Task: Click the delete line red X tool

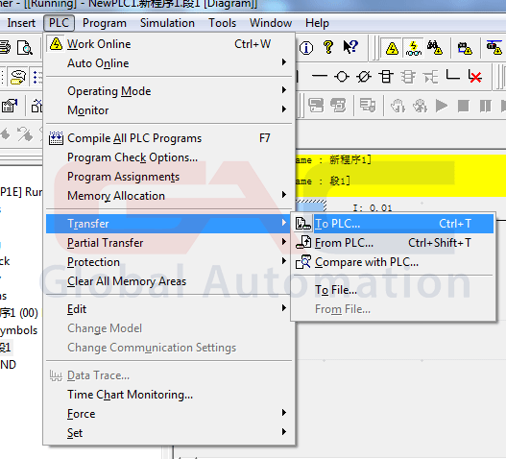Action: (475, 77)
